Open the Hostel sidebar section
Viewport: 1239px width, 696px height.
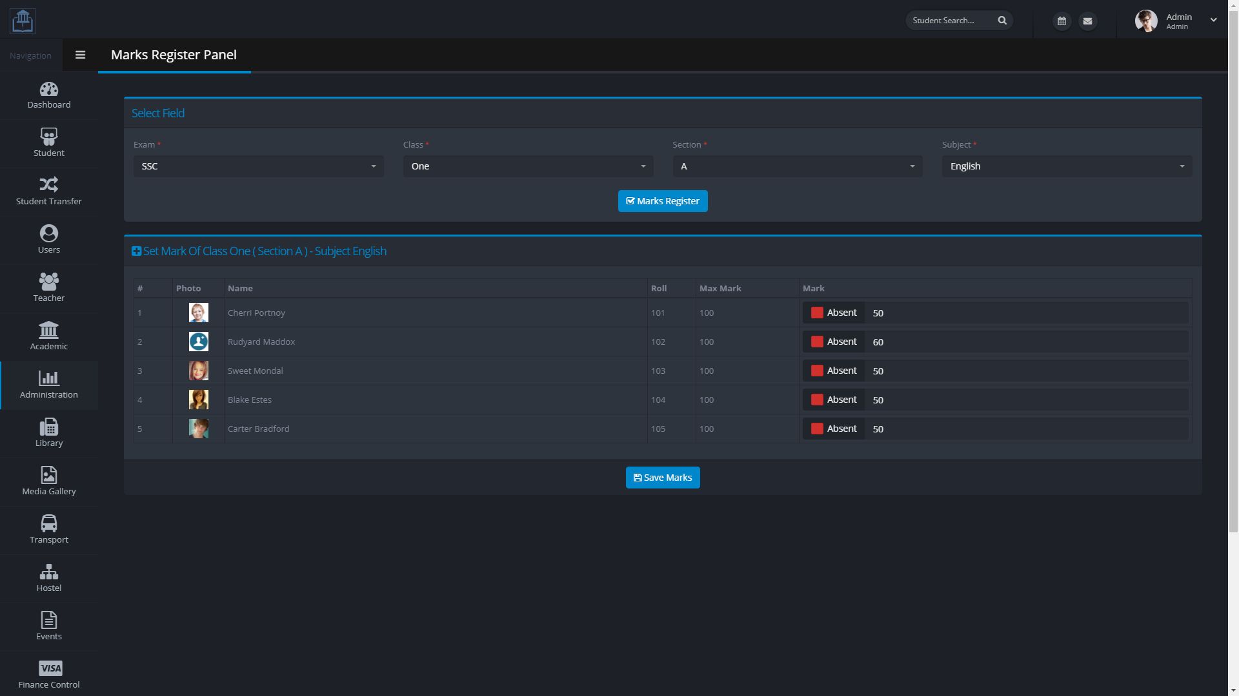pyautogui.click(x=49, y=578)
